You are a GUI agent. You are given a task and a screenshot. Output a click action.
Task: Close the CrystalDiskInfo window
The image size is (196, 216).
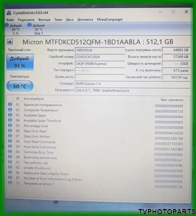pos(186,12)
